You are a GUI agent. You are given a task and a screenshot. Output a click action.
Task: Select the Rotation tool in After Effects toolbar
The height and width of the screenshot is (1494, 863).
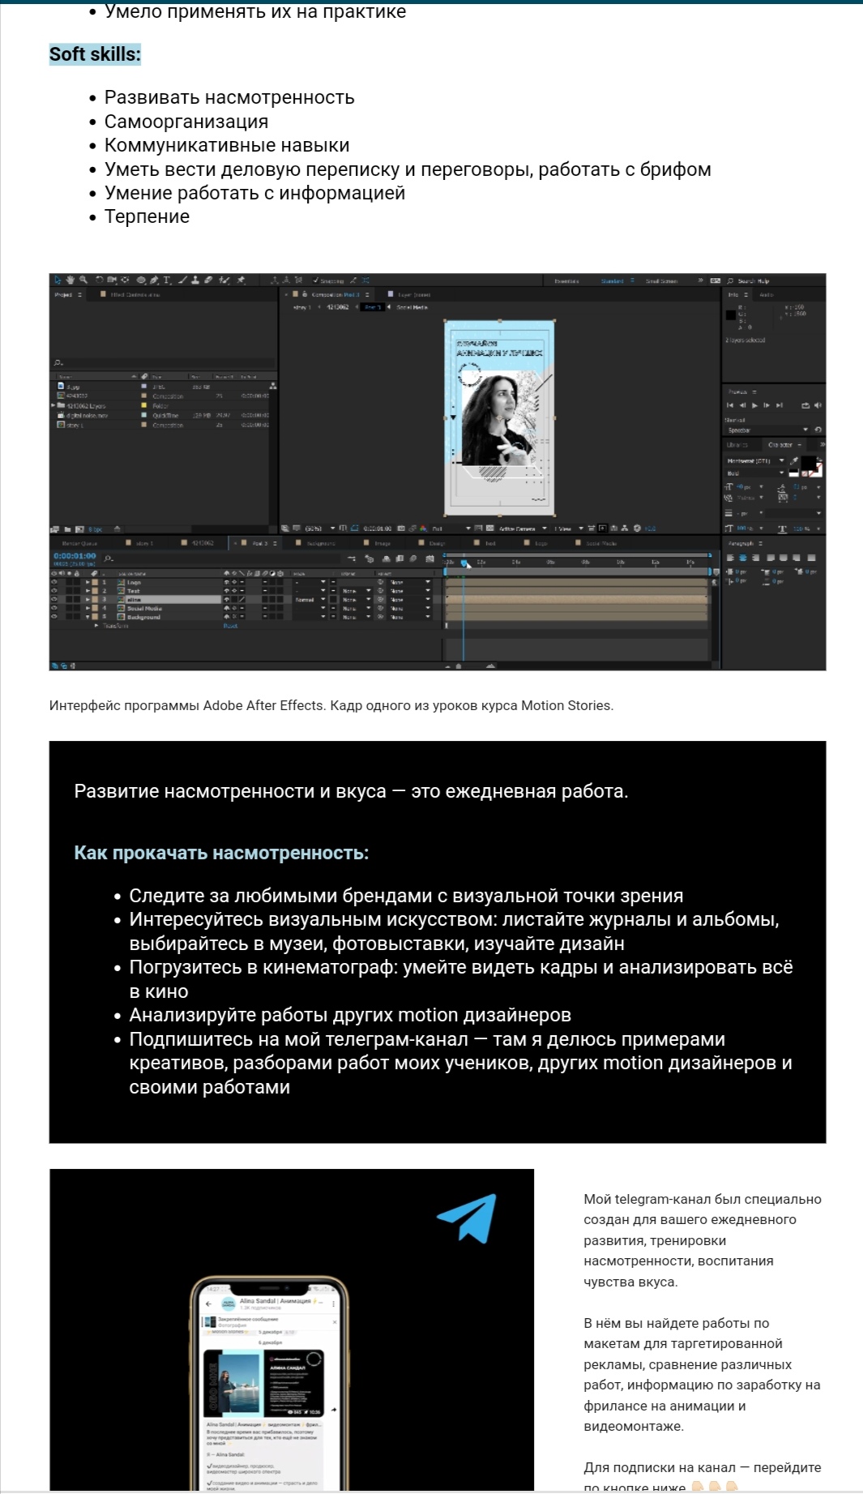[x=100, y=280]
